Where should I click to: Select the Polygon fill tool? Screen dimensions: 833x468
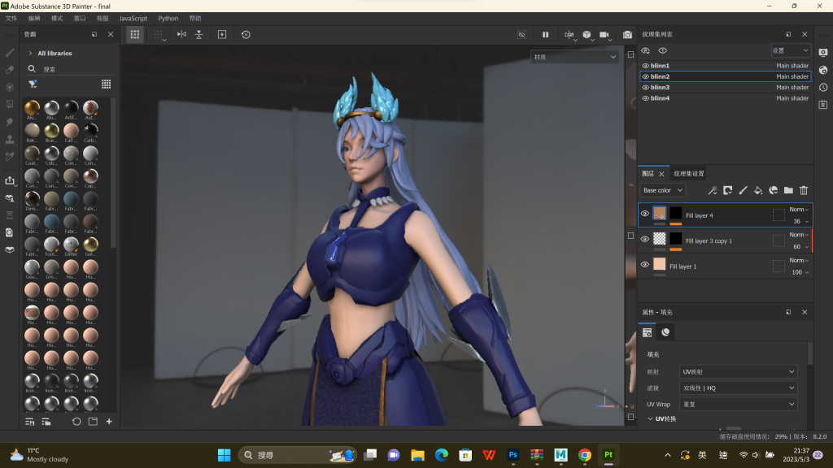[x=10, y=105]
